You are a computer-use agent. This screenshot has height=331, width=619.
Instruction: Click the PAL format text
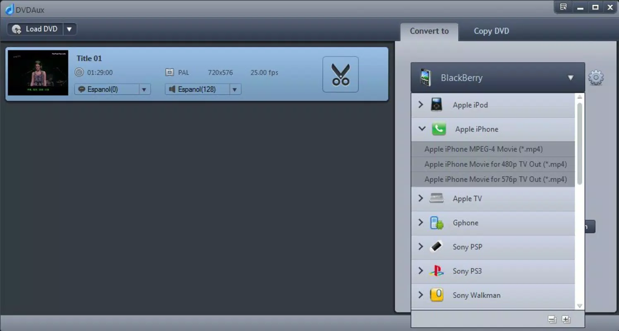183,72
